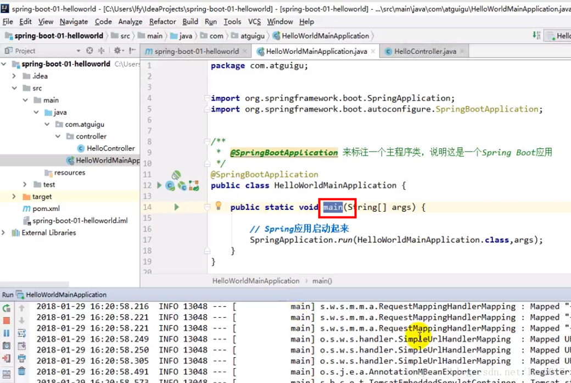Open the Navigate menu

click(74, 22)
